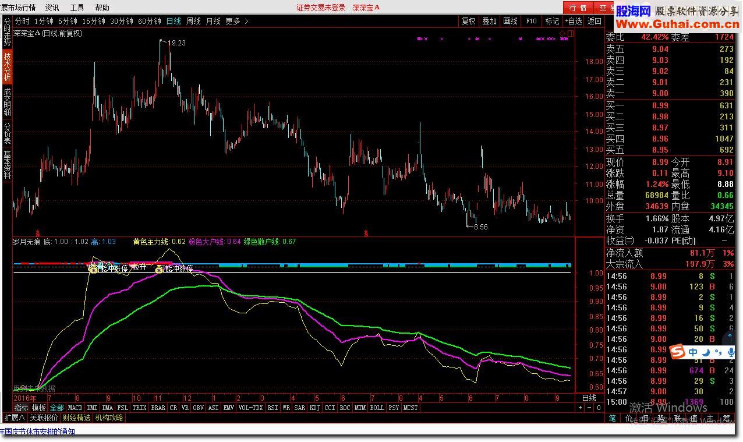Open the 资讯 menu
The width and height of the screenshot is (743, 442).
point(52,8)
